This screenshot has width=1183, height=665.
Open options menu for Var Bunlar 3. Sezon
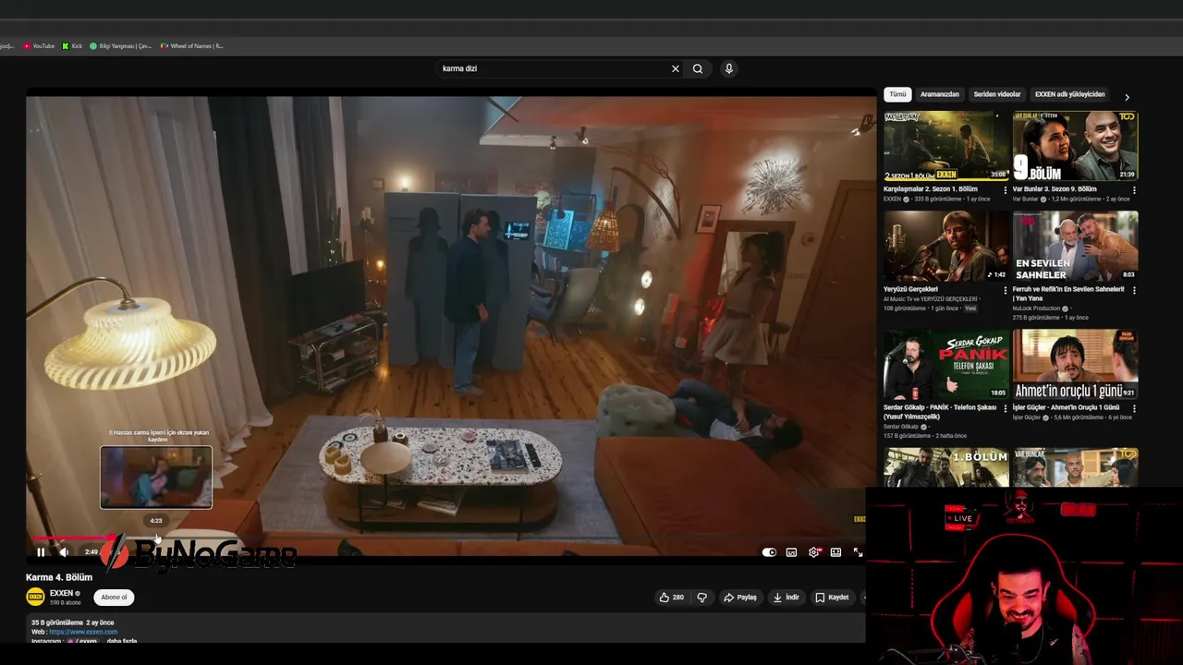(1134, 190)
